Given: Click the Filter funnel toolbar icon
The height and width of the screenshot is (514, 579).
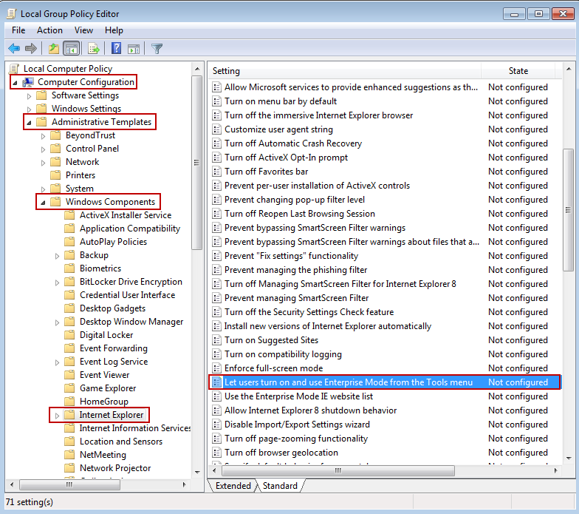Looking at the screenshot, I should tap(157, 49).
